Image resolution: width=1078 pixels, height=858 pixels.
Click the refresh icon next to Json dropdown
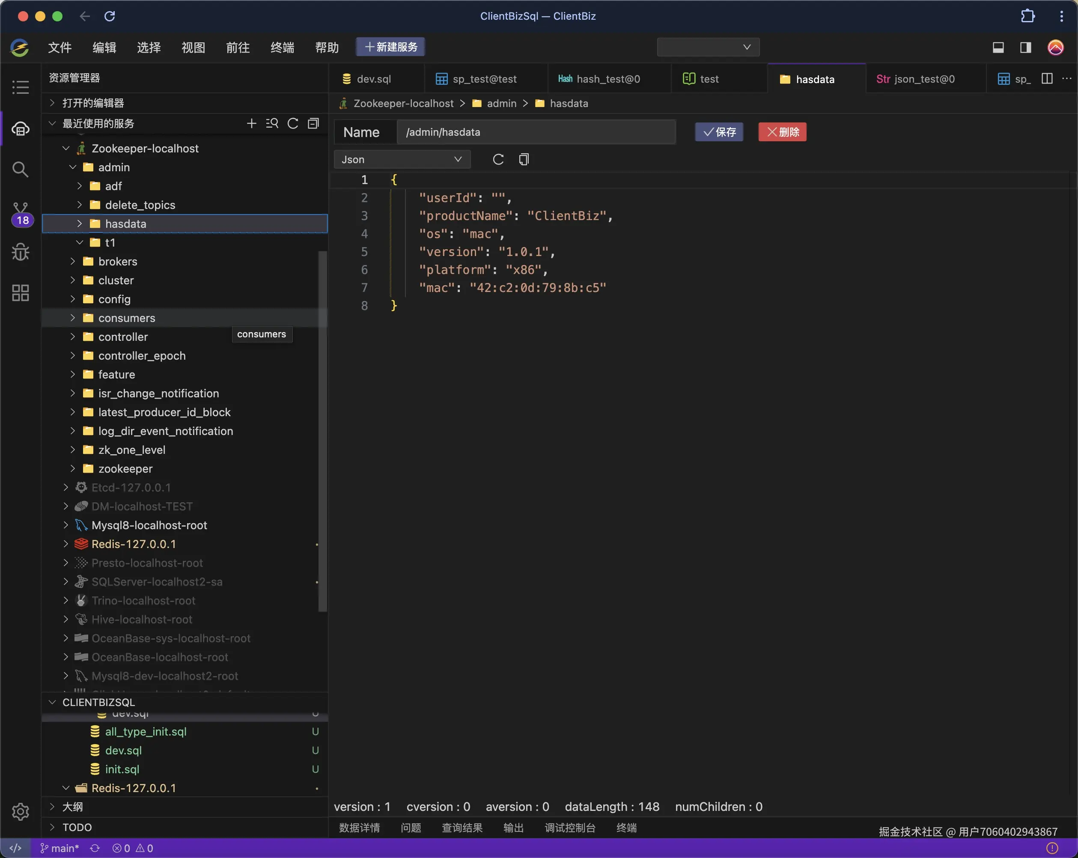tap(498, 159)
